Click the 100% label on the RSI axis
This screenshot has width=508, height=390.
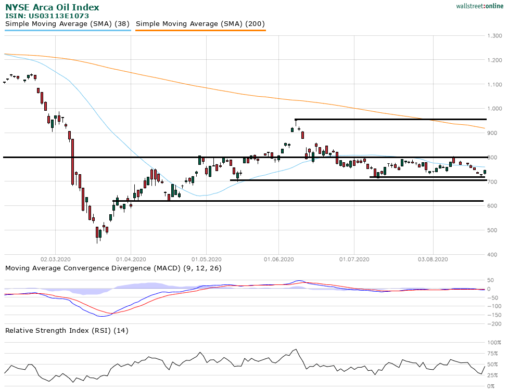(494, 343)
